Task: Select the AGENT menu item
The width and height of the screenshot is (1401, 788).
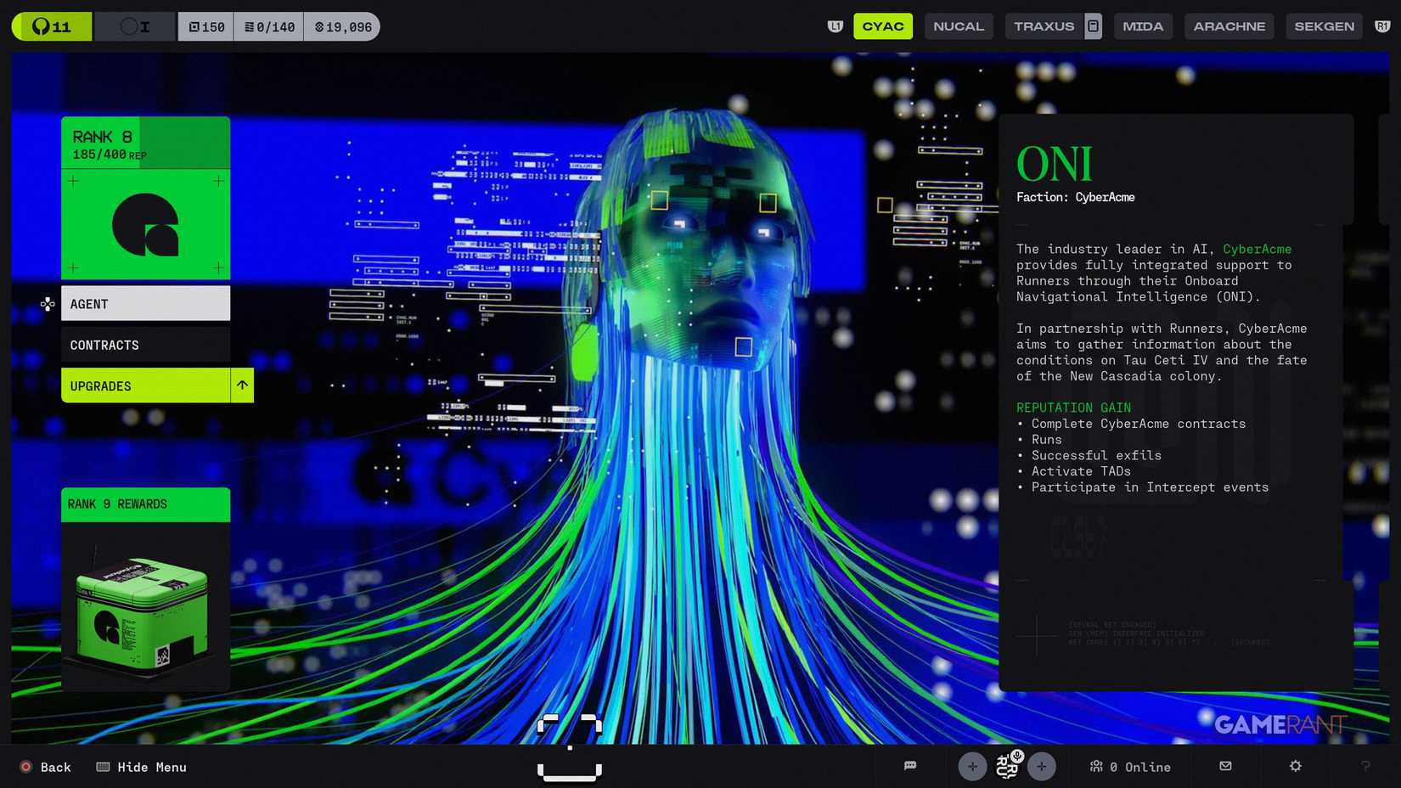Action: pos(145,304)
